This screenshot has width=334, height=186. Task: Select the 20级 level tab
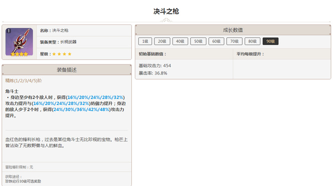(x=162, y=41)
